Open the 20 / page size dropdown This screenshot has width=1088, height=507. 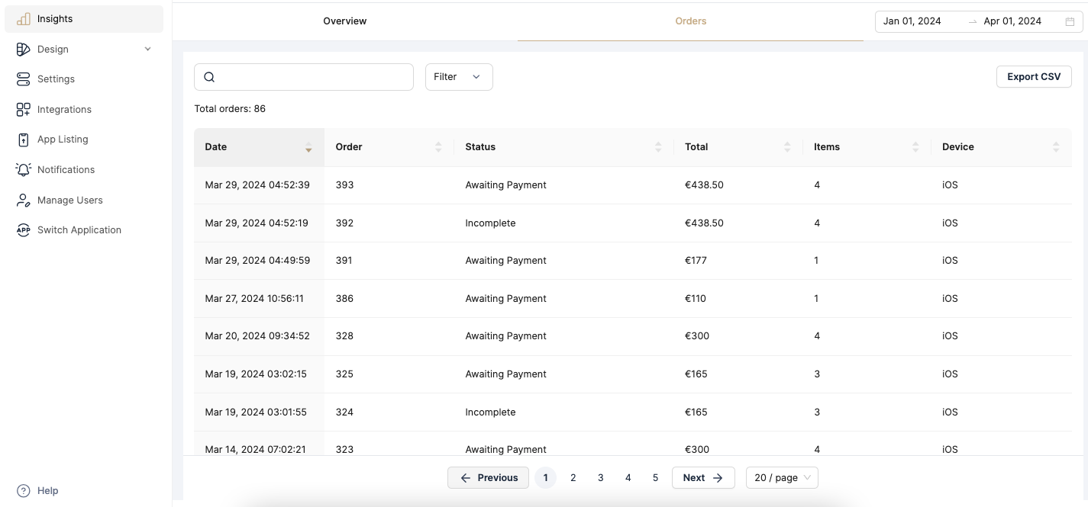click(782, 478)
